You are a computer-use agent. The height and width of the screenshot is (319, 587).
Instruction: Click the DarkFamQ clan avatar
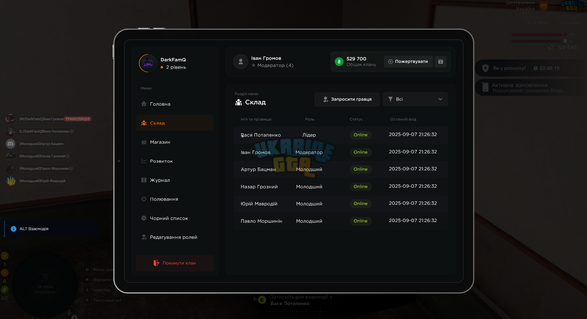pos(148,63)
